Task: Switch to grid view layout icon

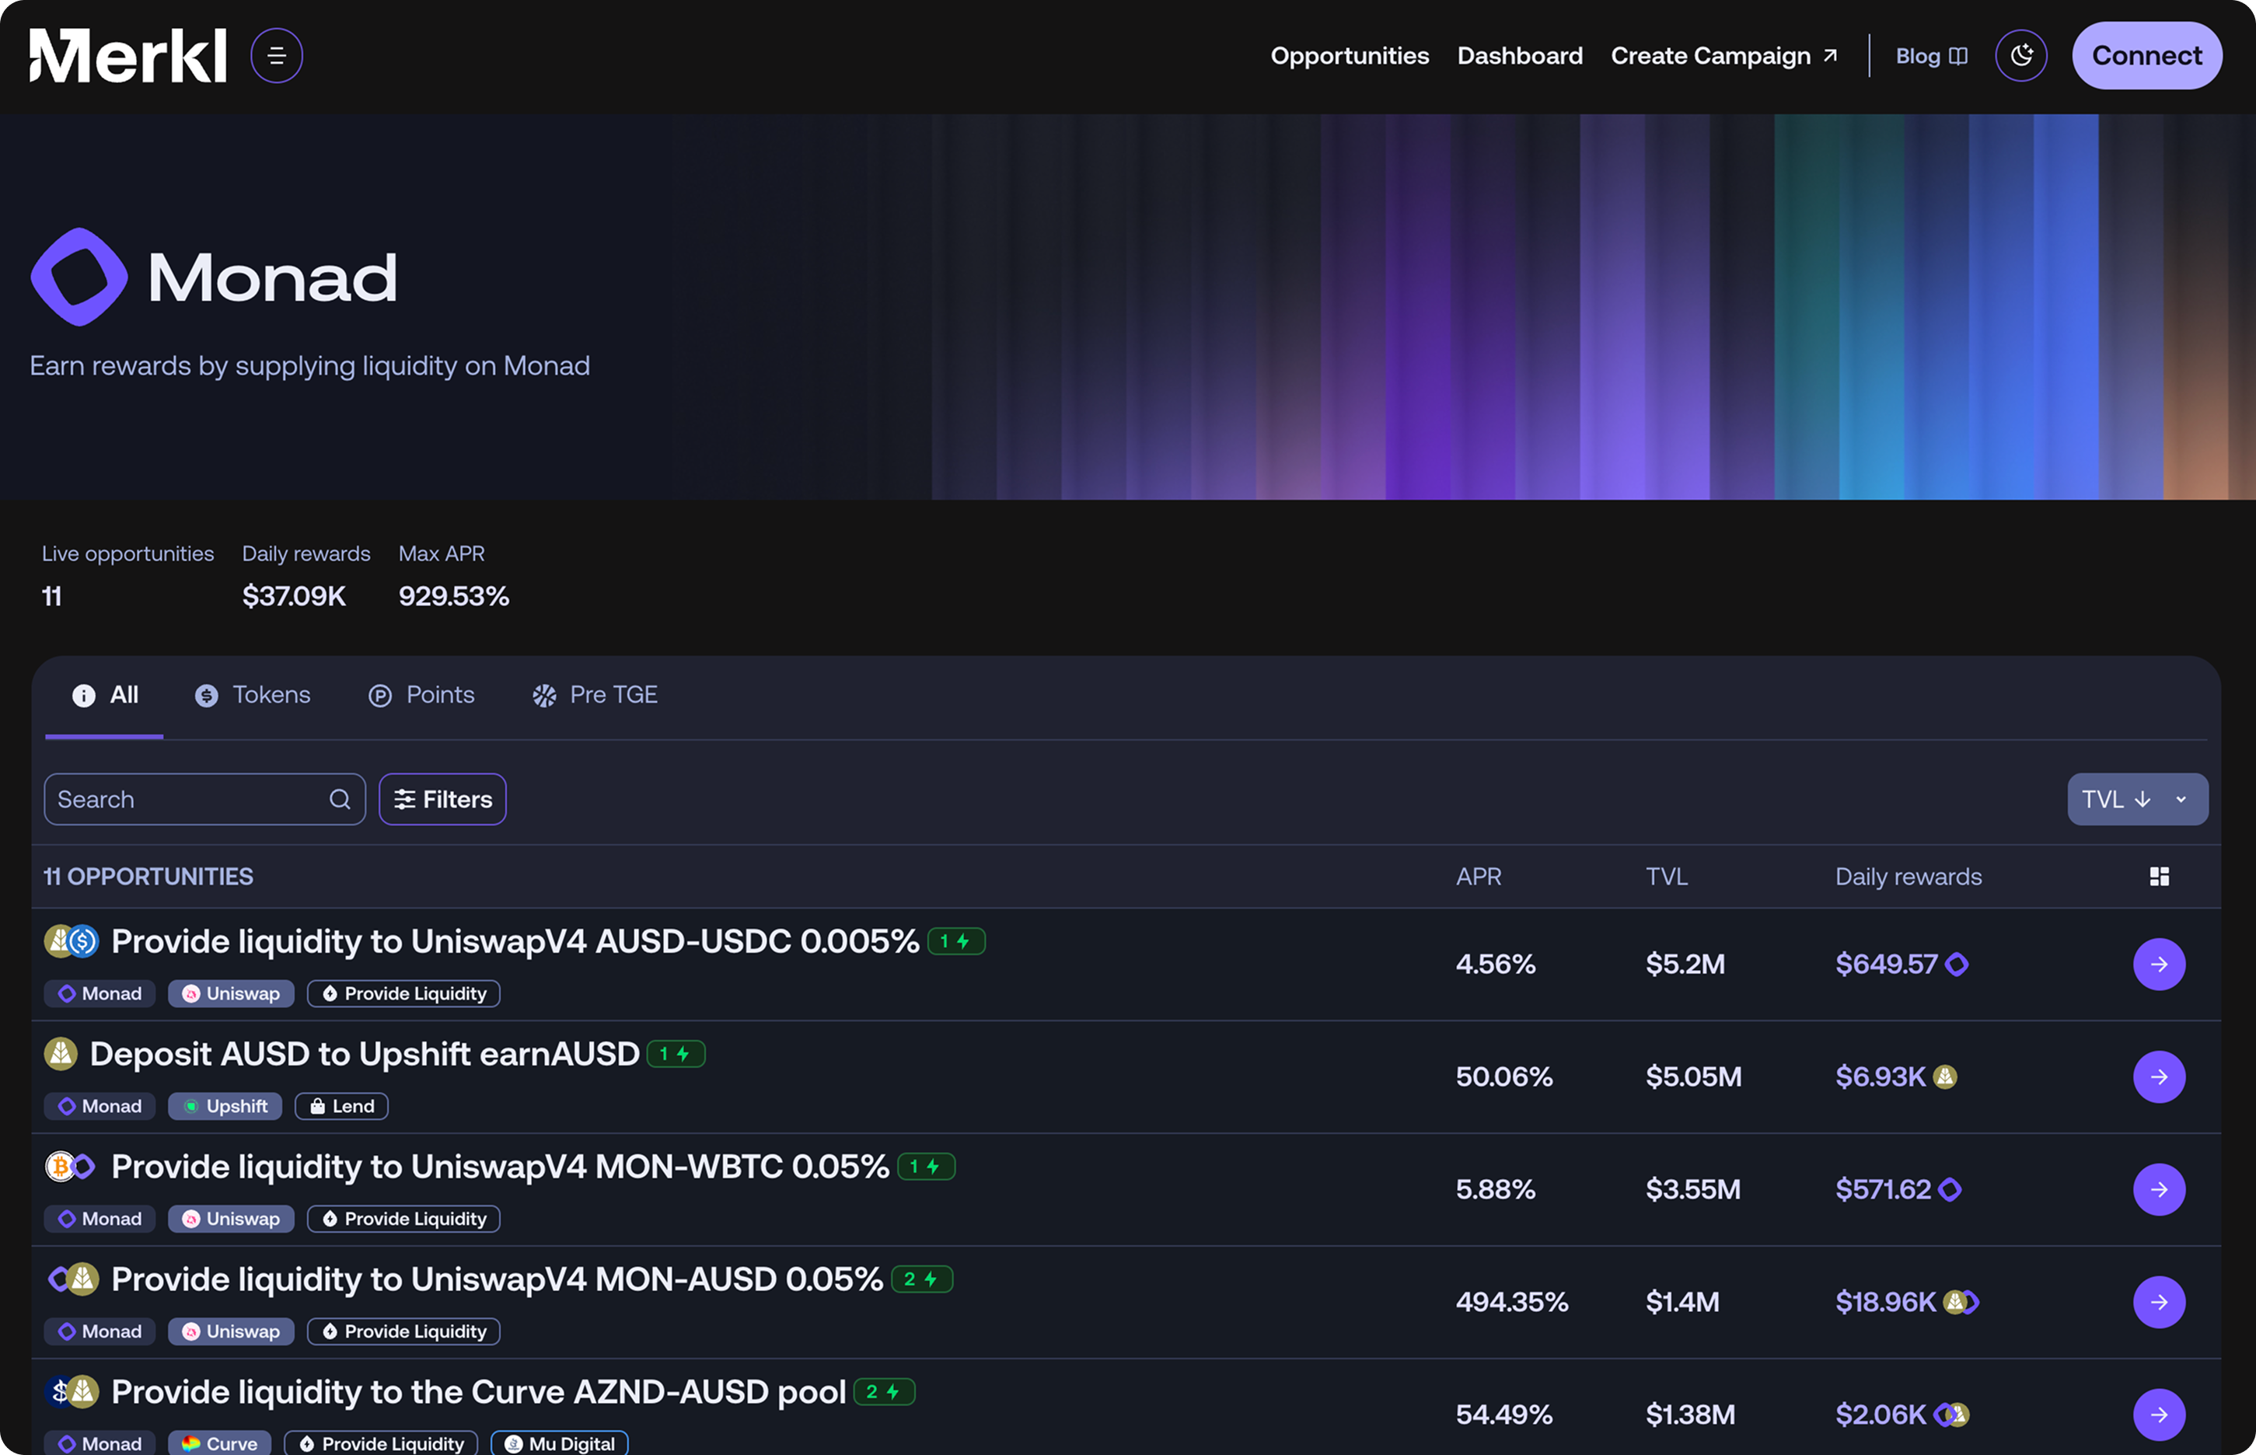Action: coord(2159,877)
